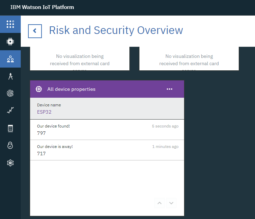
Task: Select the 'Our device is away!' property row
Action: click(x=107, y=150)
